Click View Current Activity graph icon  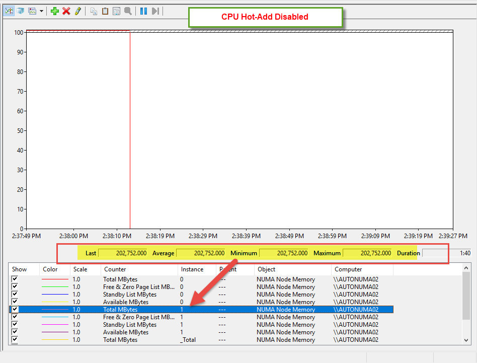tap(9, 11)
